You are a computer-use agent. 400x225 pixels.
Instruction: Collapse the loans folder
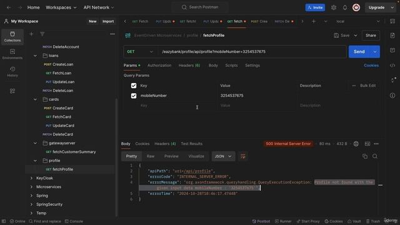(35, 56)
